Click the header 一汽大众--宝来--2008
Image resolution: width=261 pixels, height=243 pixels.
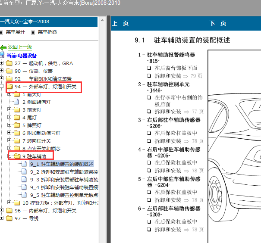pyautogui.click(x=25, y=22)
